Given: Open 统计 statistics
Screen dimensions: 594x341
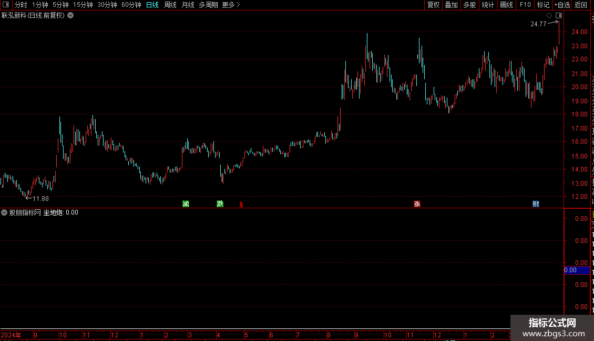Looking at the screenshot, I should [x=487, y=5].
